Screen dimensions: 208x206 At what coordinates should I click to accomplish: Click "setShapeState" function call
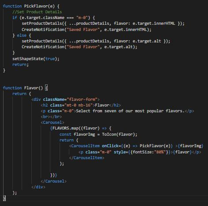click(28, 59)
